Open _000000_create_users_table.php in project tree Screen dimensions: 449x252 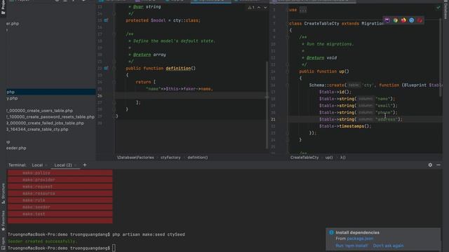[39, 111]
